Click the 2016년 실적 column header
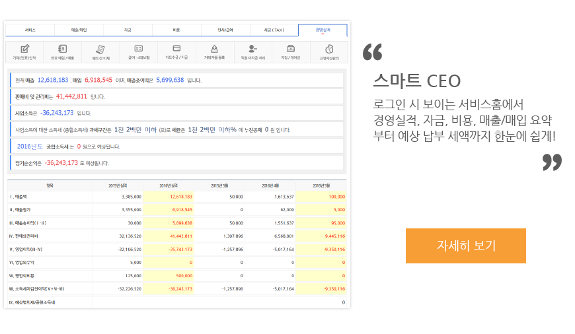Screen dimensions: 575x334 [169, 185]
